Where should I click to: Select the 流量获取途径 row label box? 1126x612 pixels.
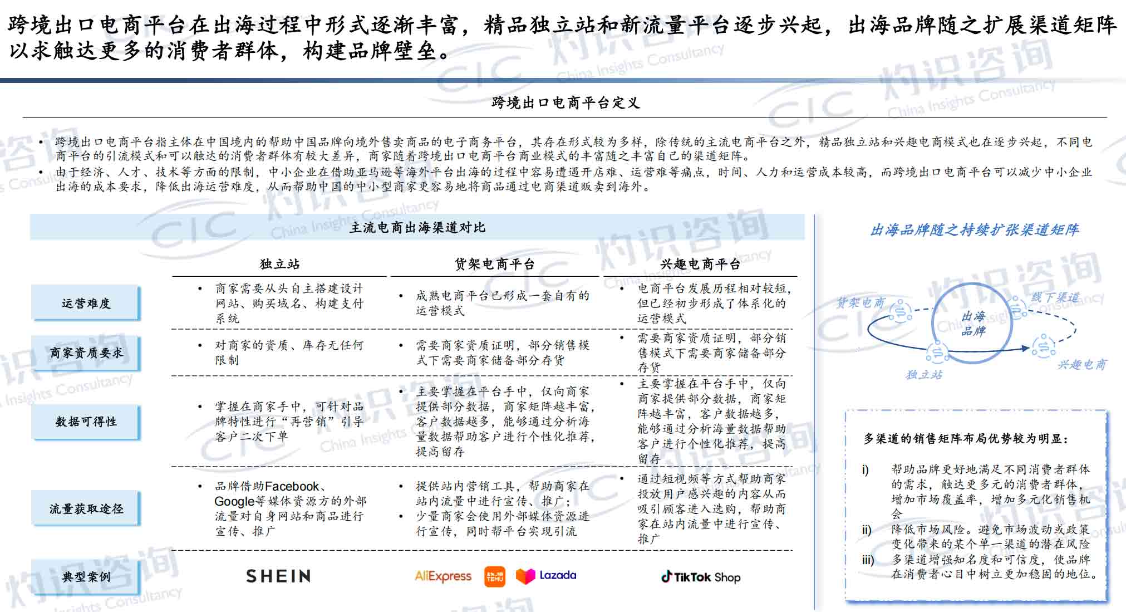click(x=85, y=508)
